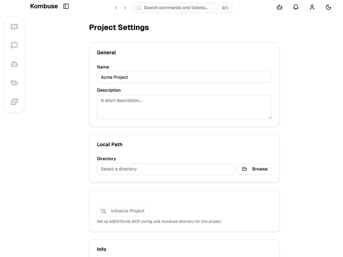Open the chat conversations panel

(14, 45)
